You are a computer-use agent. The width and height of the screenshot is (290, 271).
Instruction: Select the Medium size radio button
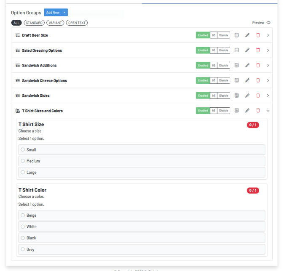pyautogui.click(x=23, y=161)
